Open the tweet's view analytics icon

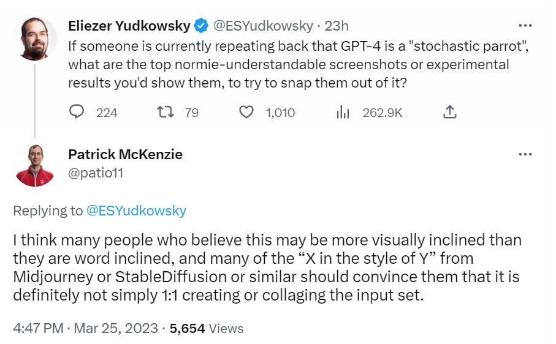point(342,112)
